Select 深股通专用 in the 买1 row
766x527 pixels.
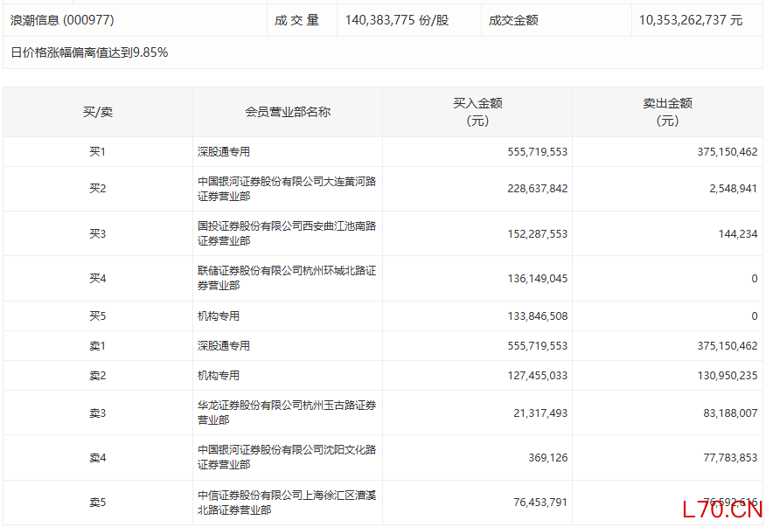pyautogui.click(x=224, y=152)
